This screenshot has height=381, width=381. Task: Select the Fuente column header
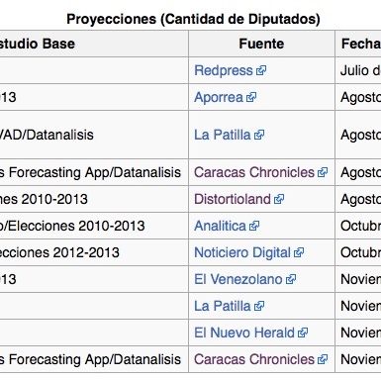point(261,44)
